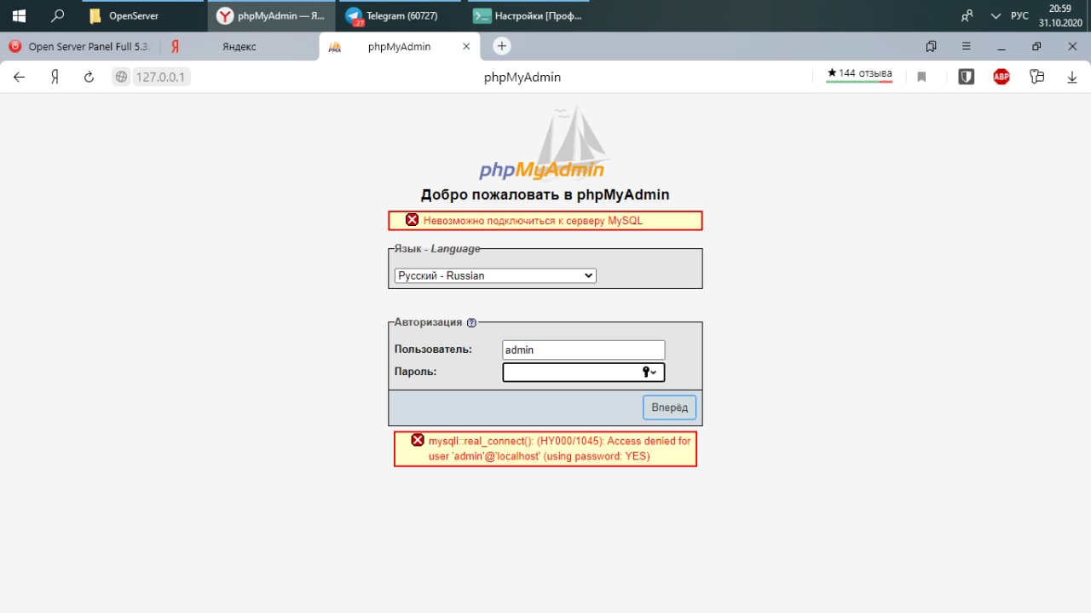Open the Русский - Russian language dropdown
This screenshot has height=613, width=1091.
point(495,275)
